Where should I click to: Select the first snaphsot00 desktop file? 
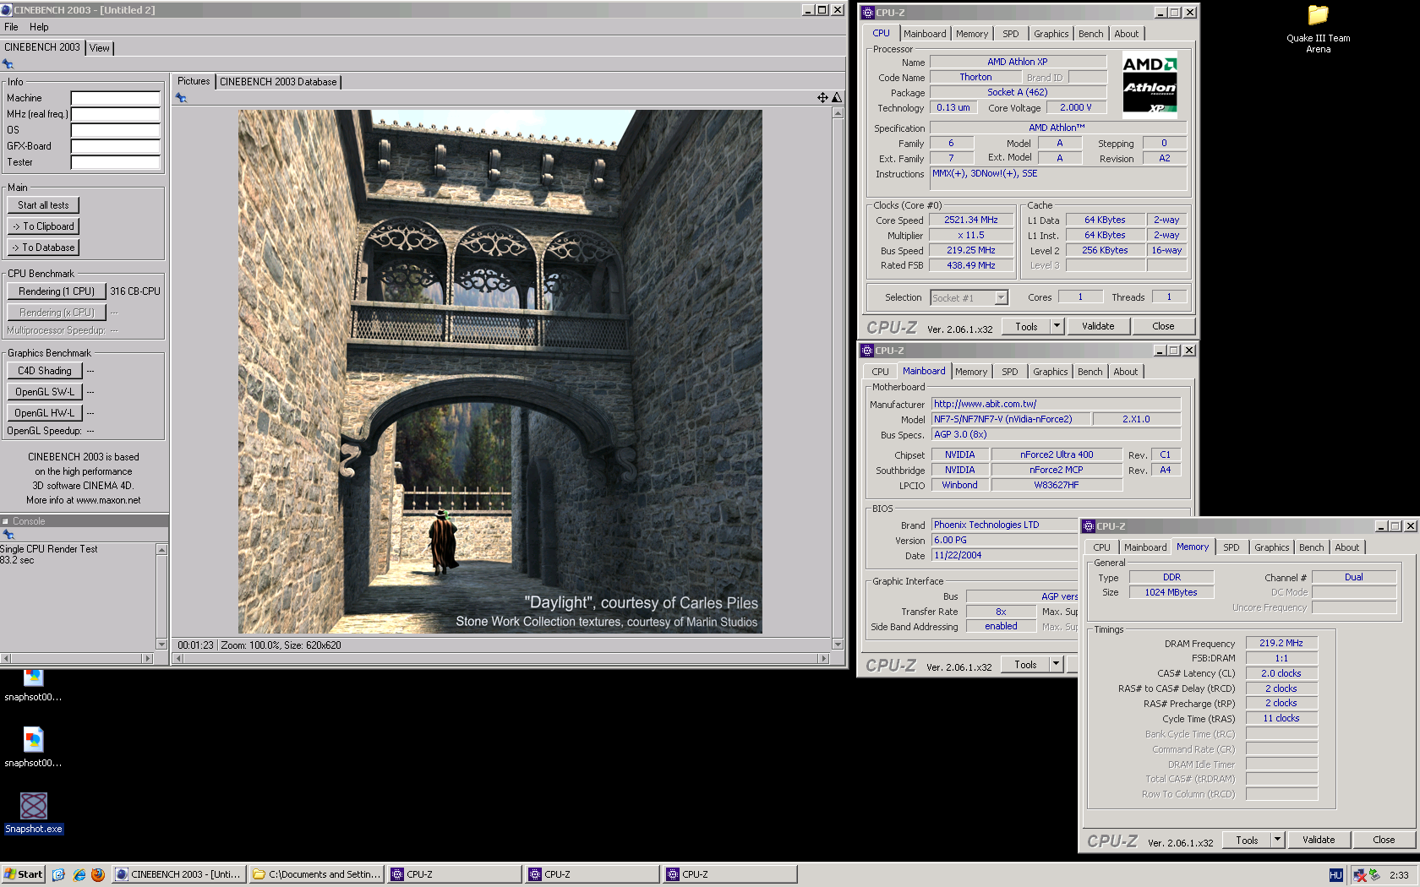pyautogui.click(x=33, y=686)
